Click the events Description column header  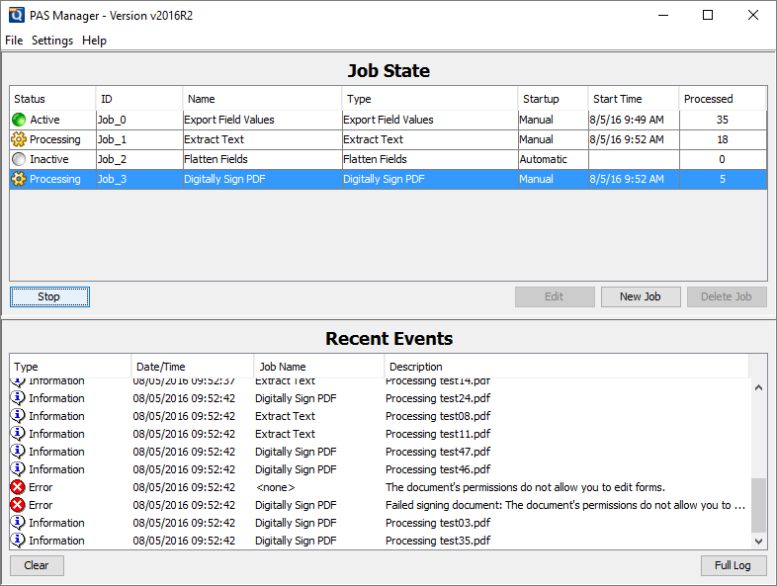pos(565,367)
